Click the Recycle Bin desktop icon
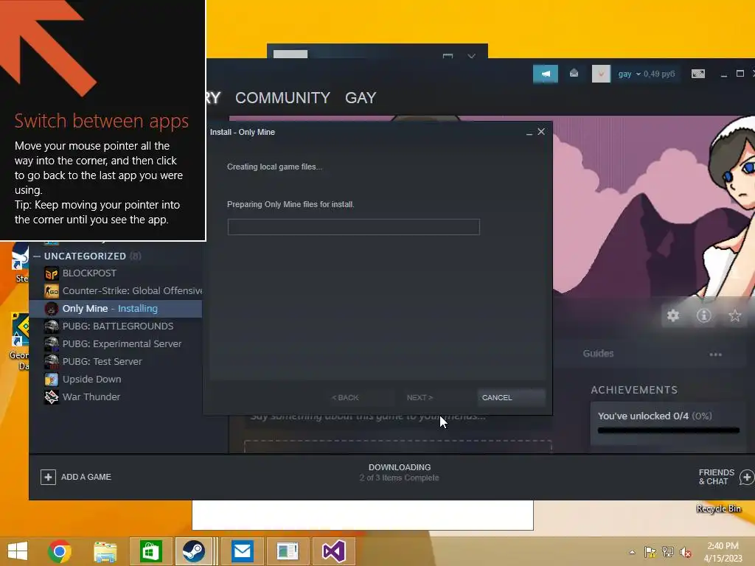 (x=718, y=509)
